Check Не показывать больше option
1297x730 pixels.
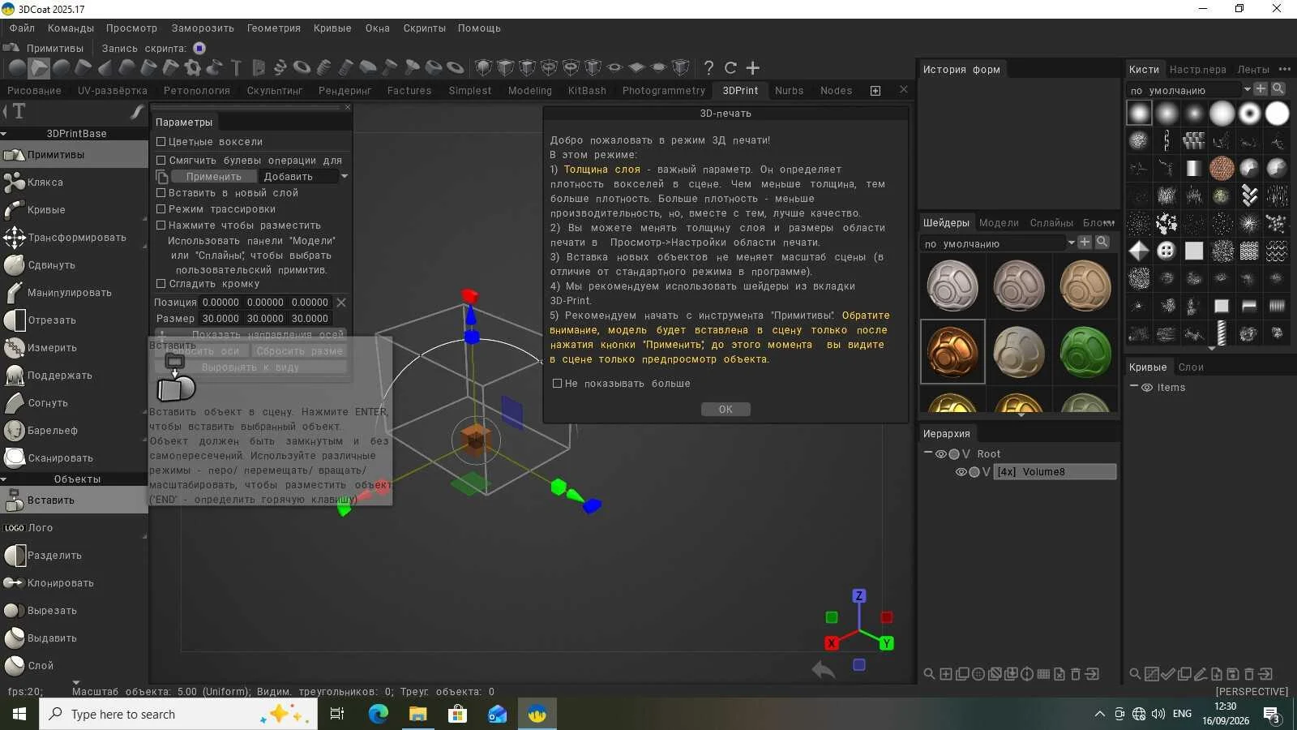557,384
